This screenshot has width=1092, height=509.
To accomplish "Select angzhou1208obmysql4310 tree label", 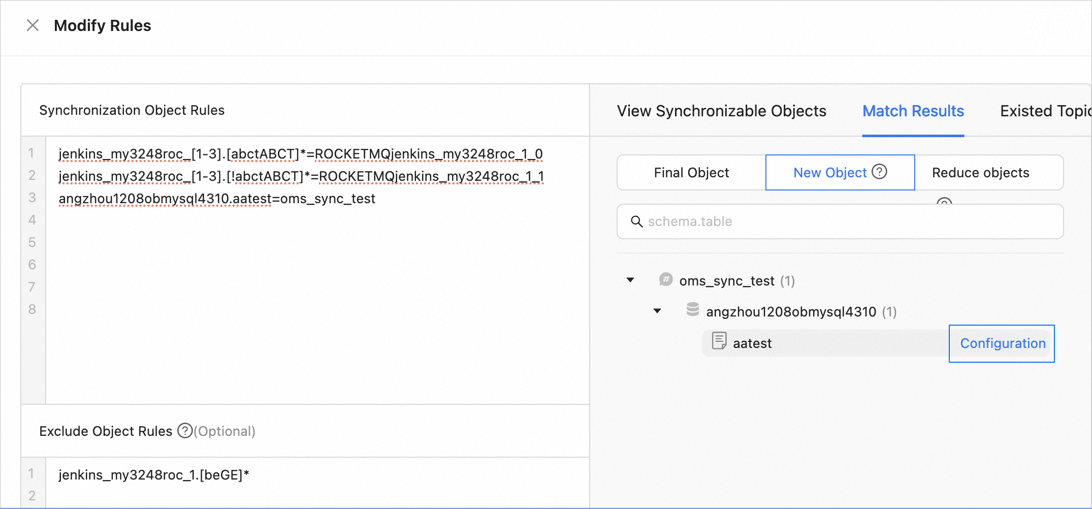I will (791, 312).
